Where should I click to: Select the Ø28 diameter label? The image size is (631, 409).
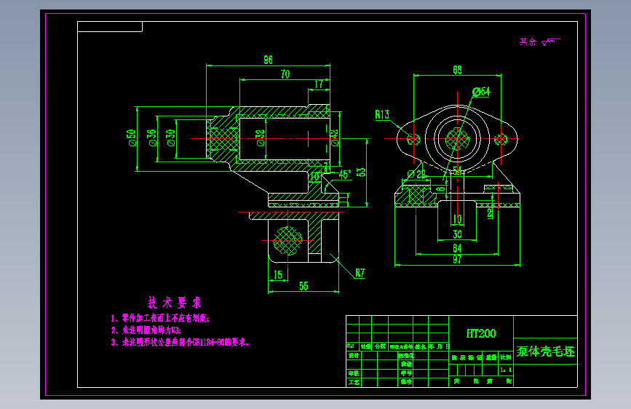(x=416, y=175)
